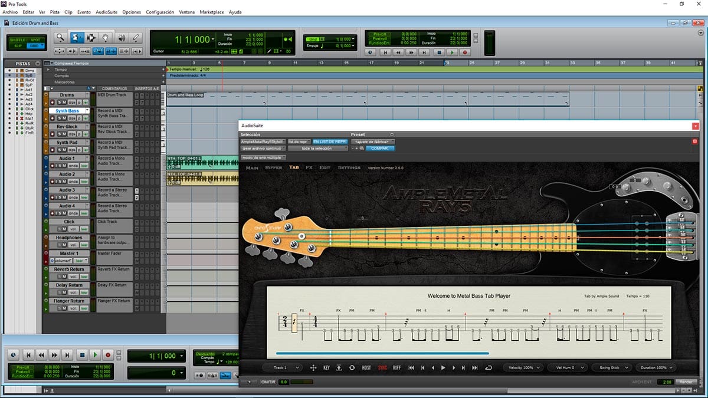The image size is (708, 398).
Task: Open the Marketplace menu
Action: [212, 12]
